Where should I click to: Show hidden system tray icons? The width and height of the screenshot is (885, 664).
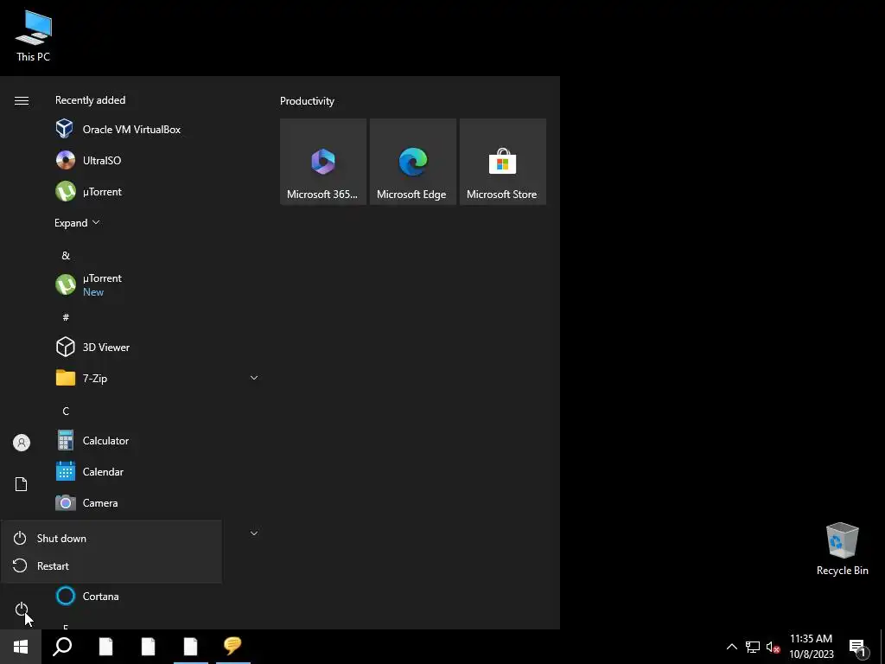click(x=731, y=647)
